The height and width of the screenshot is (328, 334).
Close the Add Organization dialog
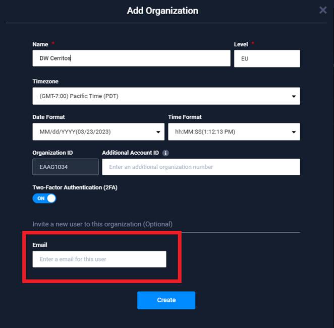coord(323,10)
